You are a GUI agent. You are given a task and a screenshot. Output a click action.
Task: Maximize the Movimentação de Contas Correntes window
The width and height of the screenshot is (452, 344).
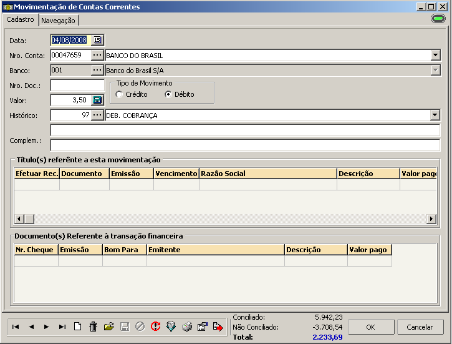pyautogui.click(x=431, y=7)
